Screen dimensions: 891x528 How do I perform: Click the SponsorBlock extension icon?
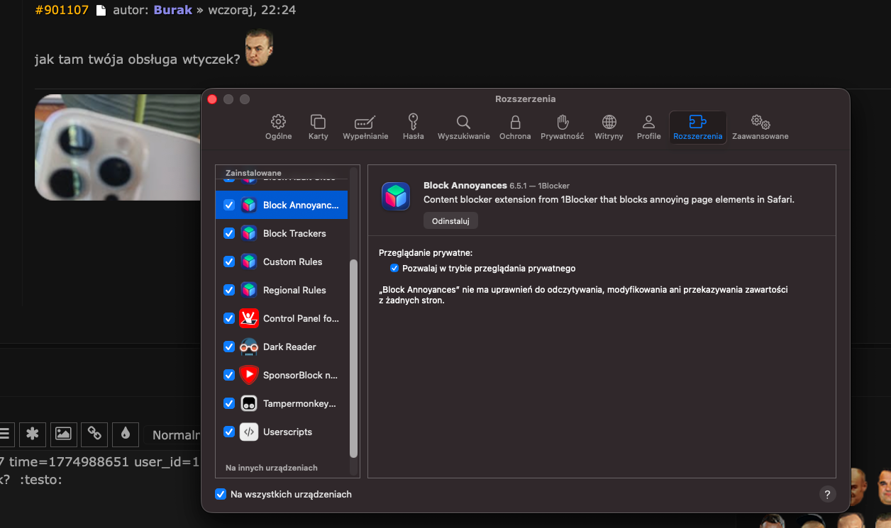(x=248, y=375)
